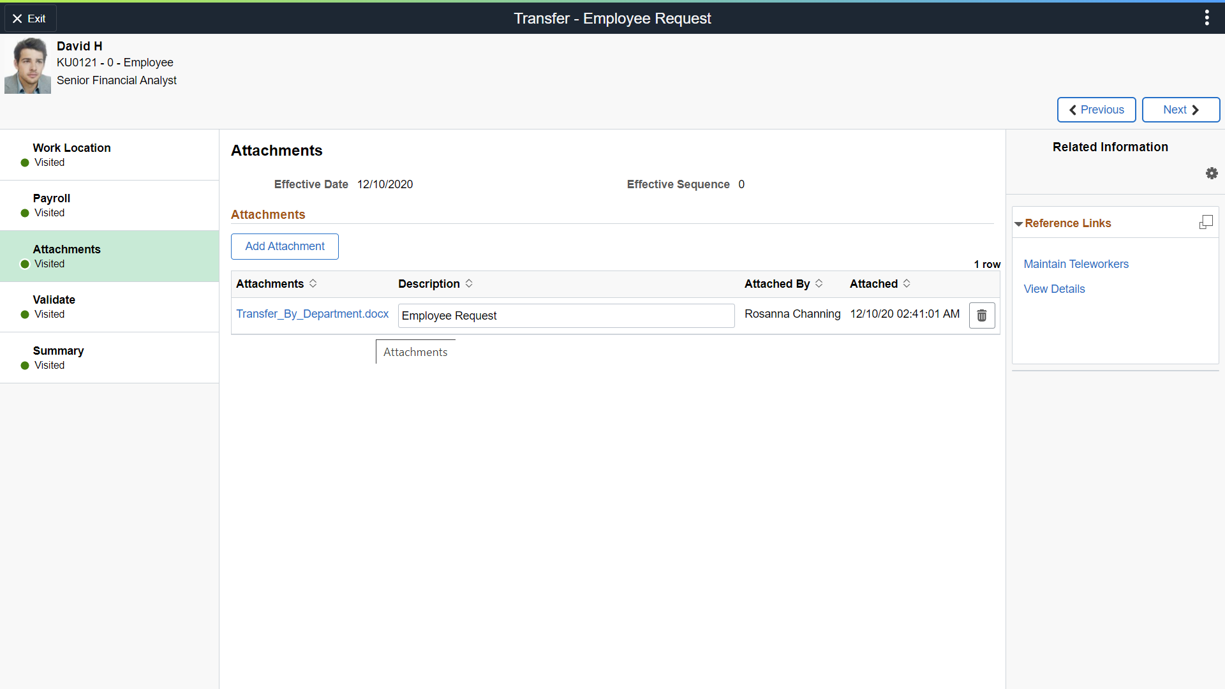This screenshot has height=689, width=1225.
Task: Click the Add Attachment button
Action: point(285,246)
